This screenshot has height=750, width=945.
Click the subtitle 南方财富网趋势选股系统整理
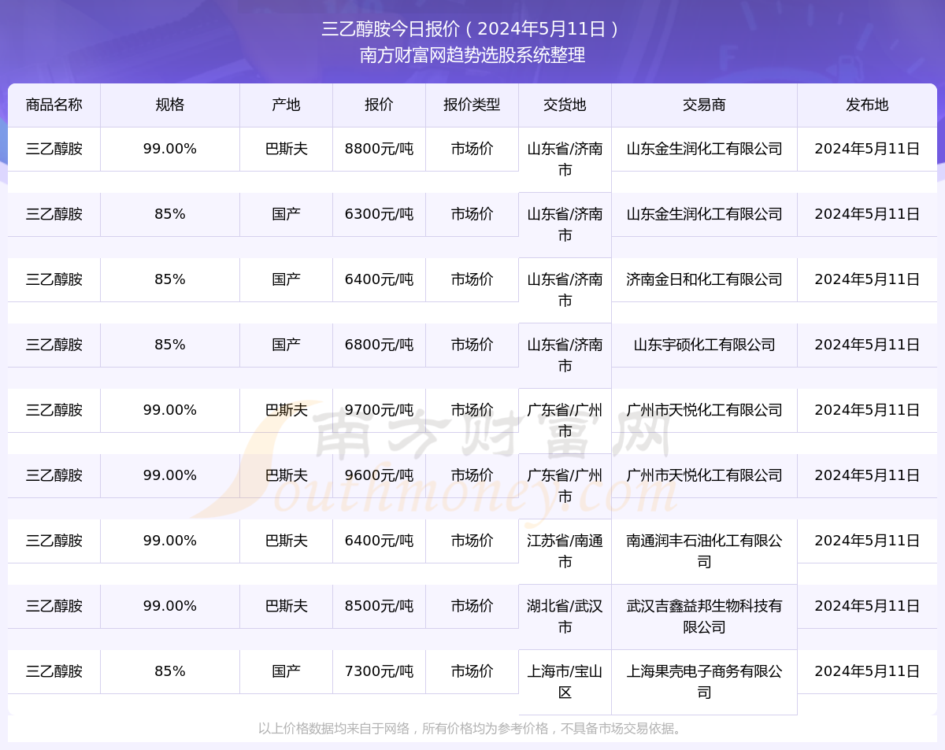472,56
